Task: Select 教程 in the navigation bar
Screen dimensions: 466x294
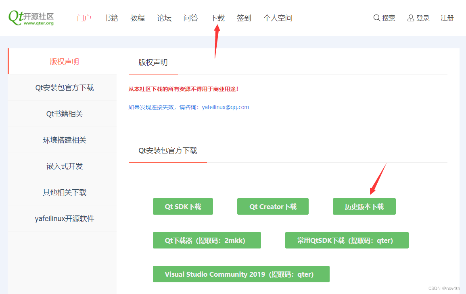Action: pos(137,18)
